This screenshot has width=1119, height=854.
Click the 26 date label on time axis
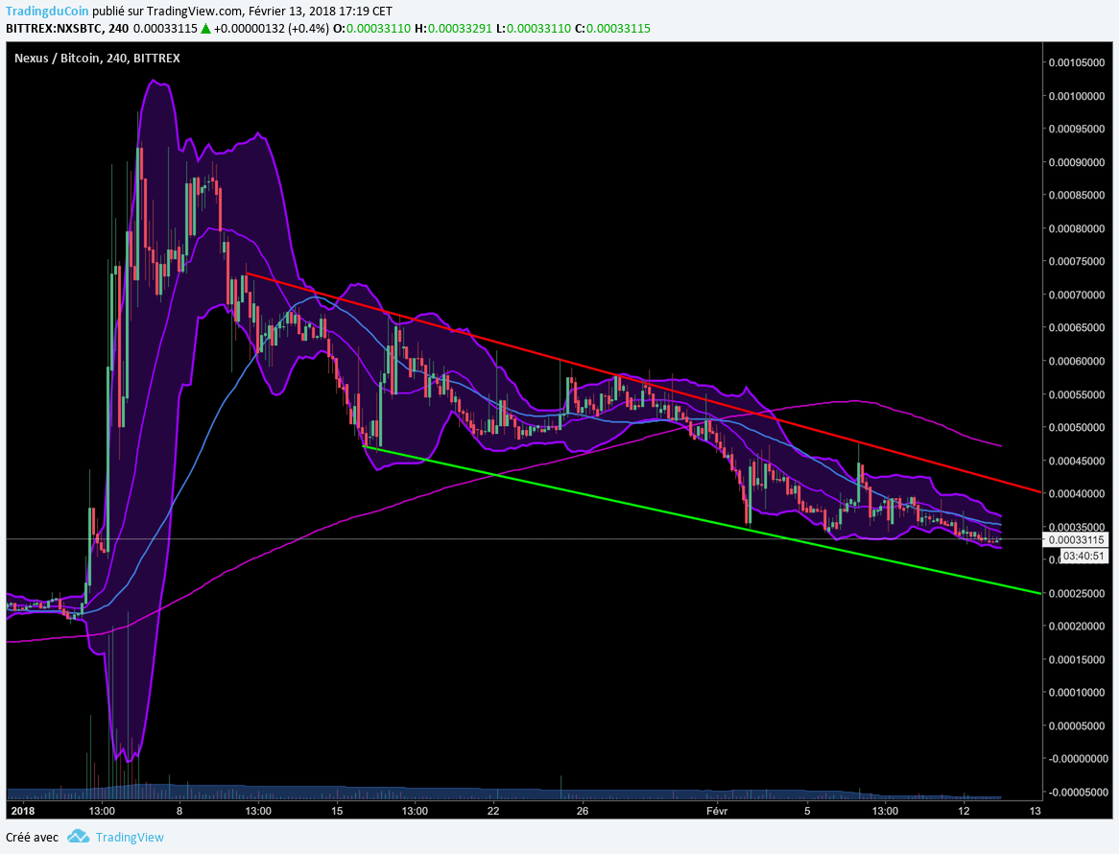click(582, 811)
